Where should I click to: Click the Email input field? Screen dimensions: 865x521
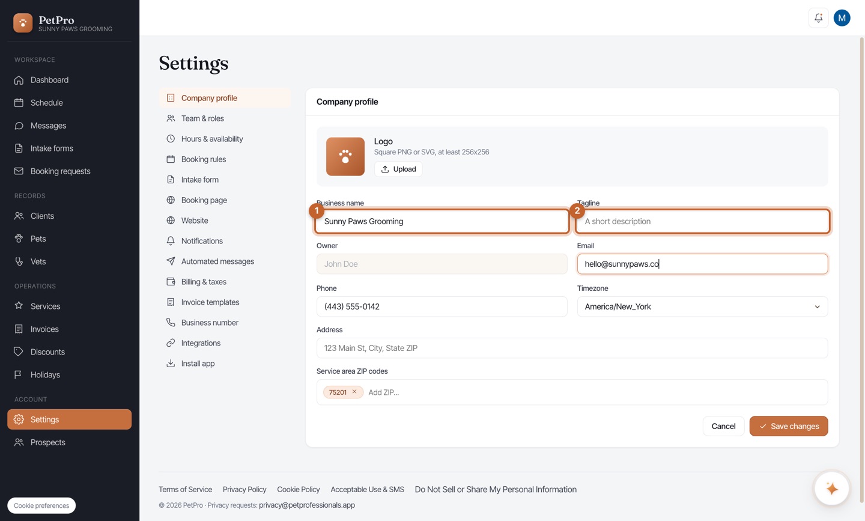pos(702,264)
